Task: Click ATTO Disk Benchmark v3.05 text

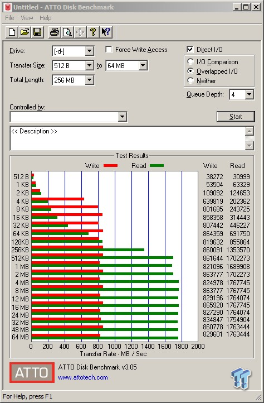Action: 97,367
